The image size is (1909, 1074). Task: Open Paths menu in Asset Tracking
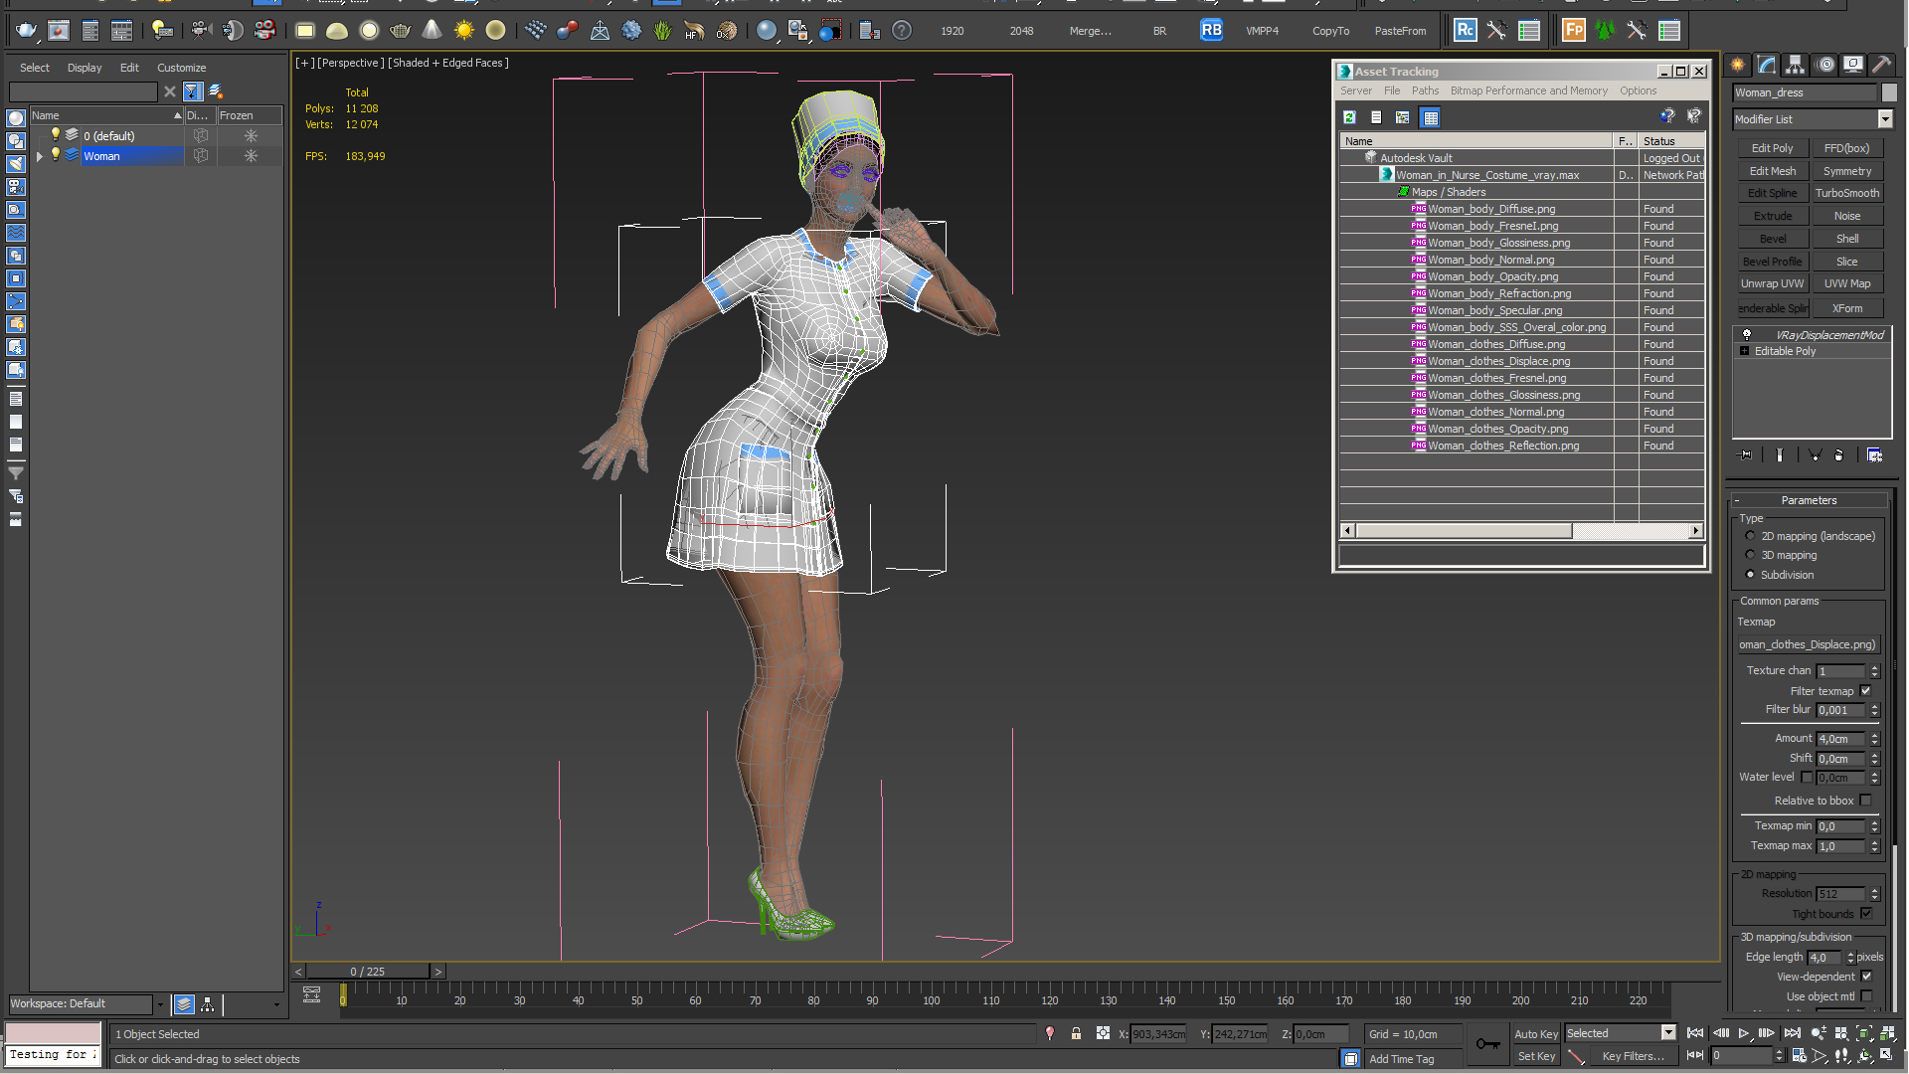(1425, 90)
